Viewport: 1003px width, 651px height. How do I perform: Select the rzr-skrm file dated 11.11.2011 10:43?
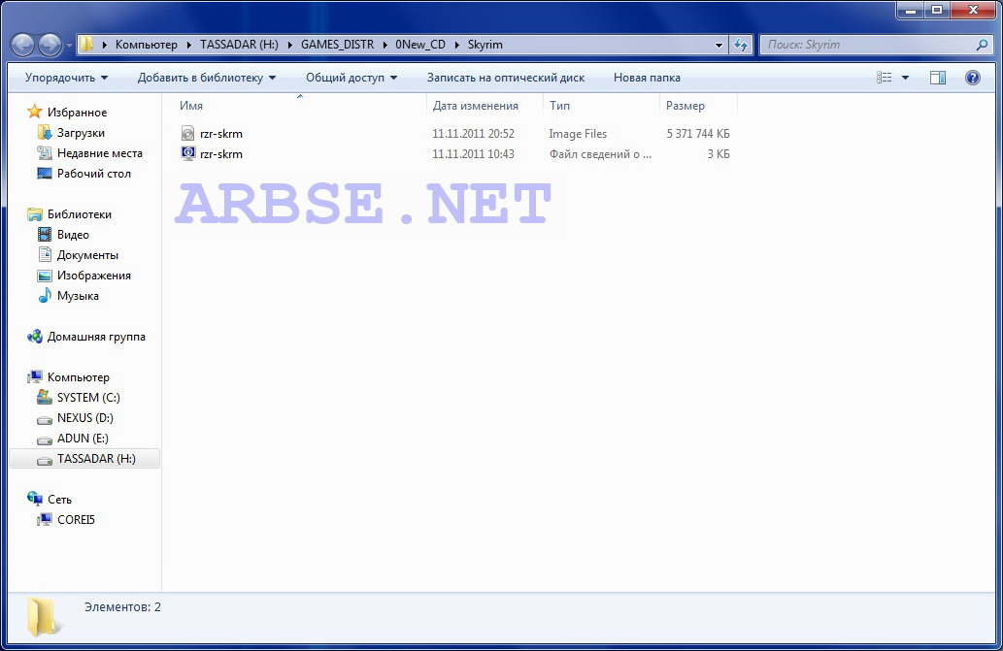[221, 154]
